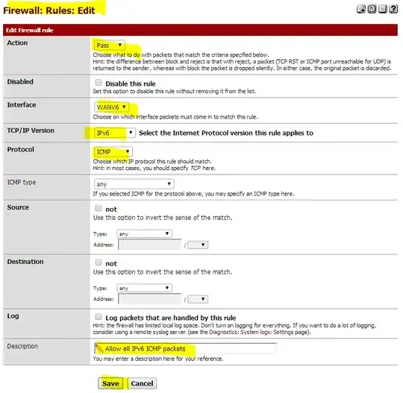This screenshot has height=393, width=403.
Task: Click pencil icon in Description field
Action: 99,348
